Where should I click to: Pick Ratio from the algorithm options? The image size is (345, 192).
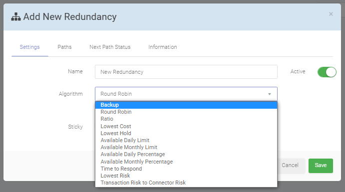(186, 119)
